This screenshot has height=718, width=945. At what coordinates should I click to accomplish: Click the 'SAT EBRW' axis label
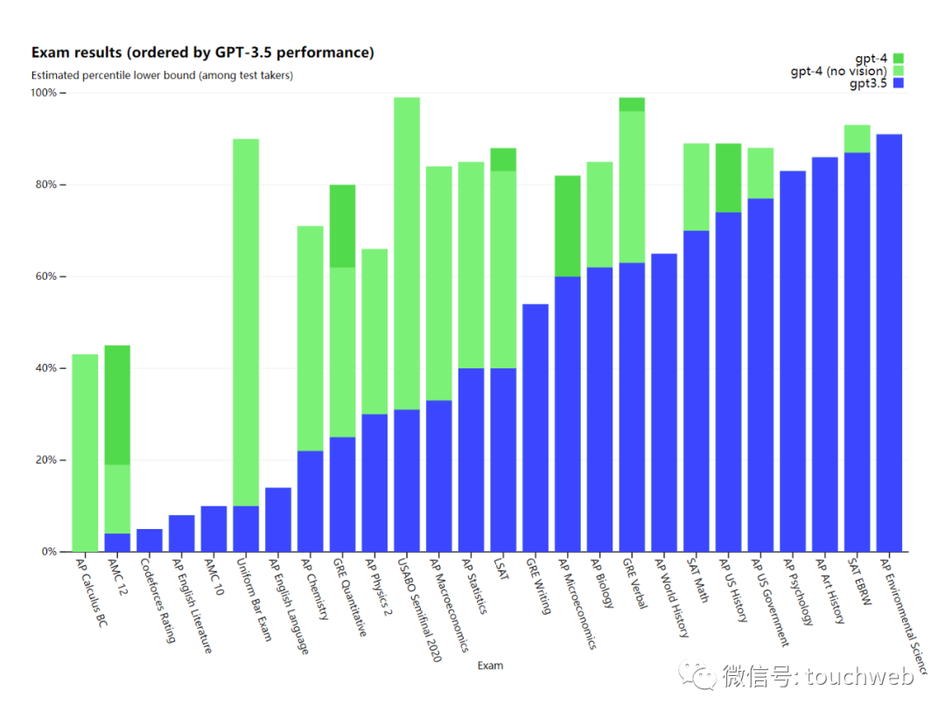coord(860,582)
